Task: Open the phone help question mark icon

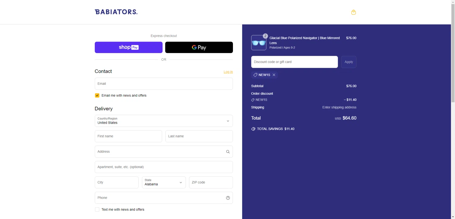Action: pos(228,198)
